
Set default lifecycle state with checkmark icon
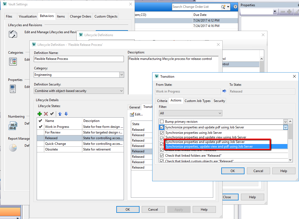tap(52, 114)
